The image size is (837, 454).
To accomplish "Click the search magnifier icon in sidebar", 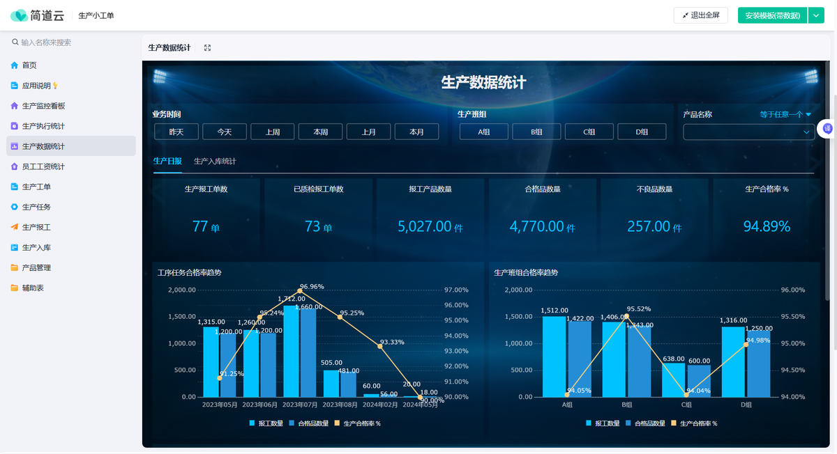I will (15, 42).
